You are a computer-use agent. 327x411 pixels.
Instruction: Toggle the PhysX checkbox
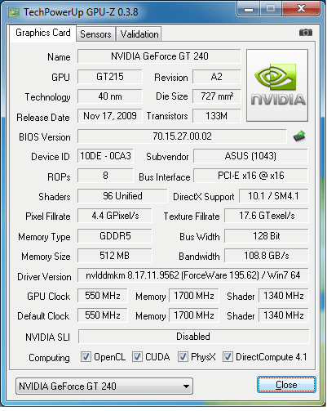pos(183,357)
